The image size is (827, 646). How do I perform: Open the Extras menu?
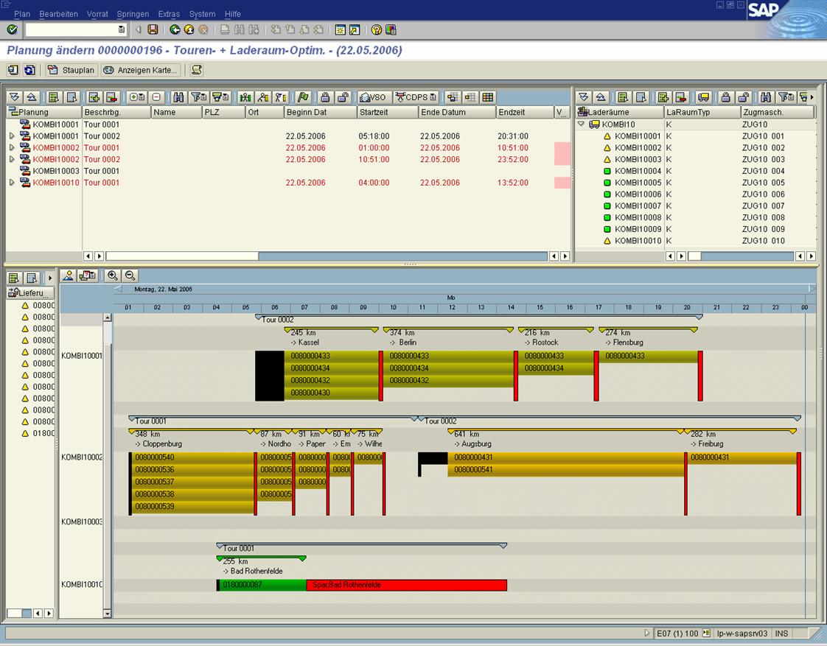[x=169, y=13]
